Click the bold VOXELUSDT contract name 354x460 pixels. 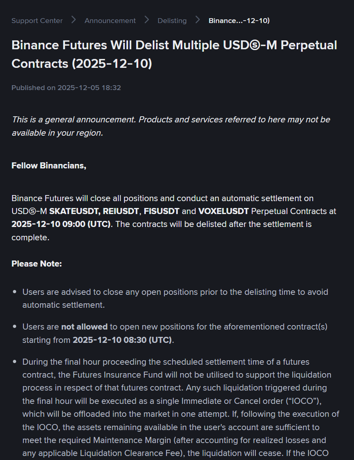coord(223,211)
